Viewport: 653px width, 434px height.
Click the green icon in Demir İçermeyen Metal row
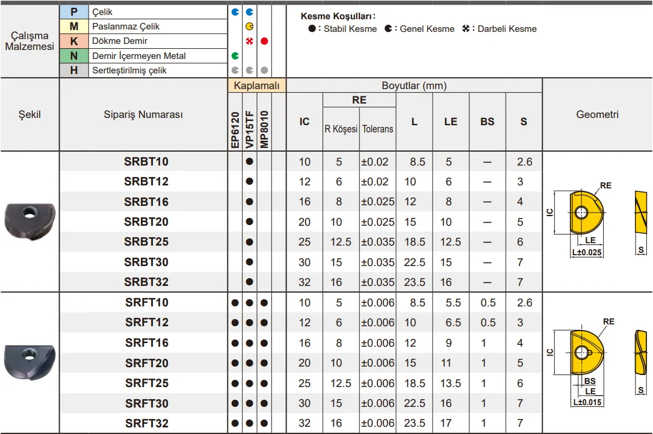coord(235,56)
